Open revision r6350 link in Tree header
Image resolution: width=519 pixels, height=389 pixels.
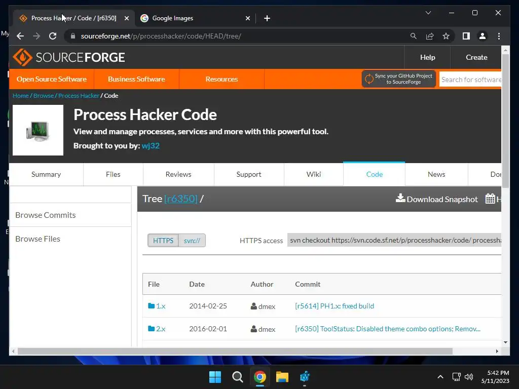181,199
